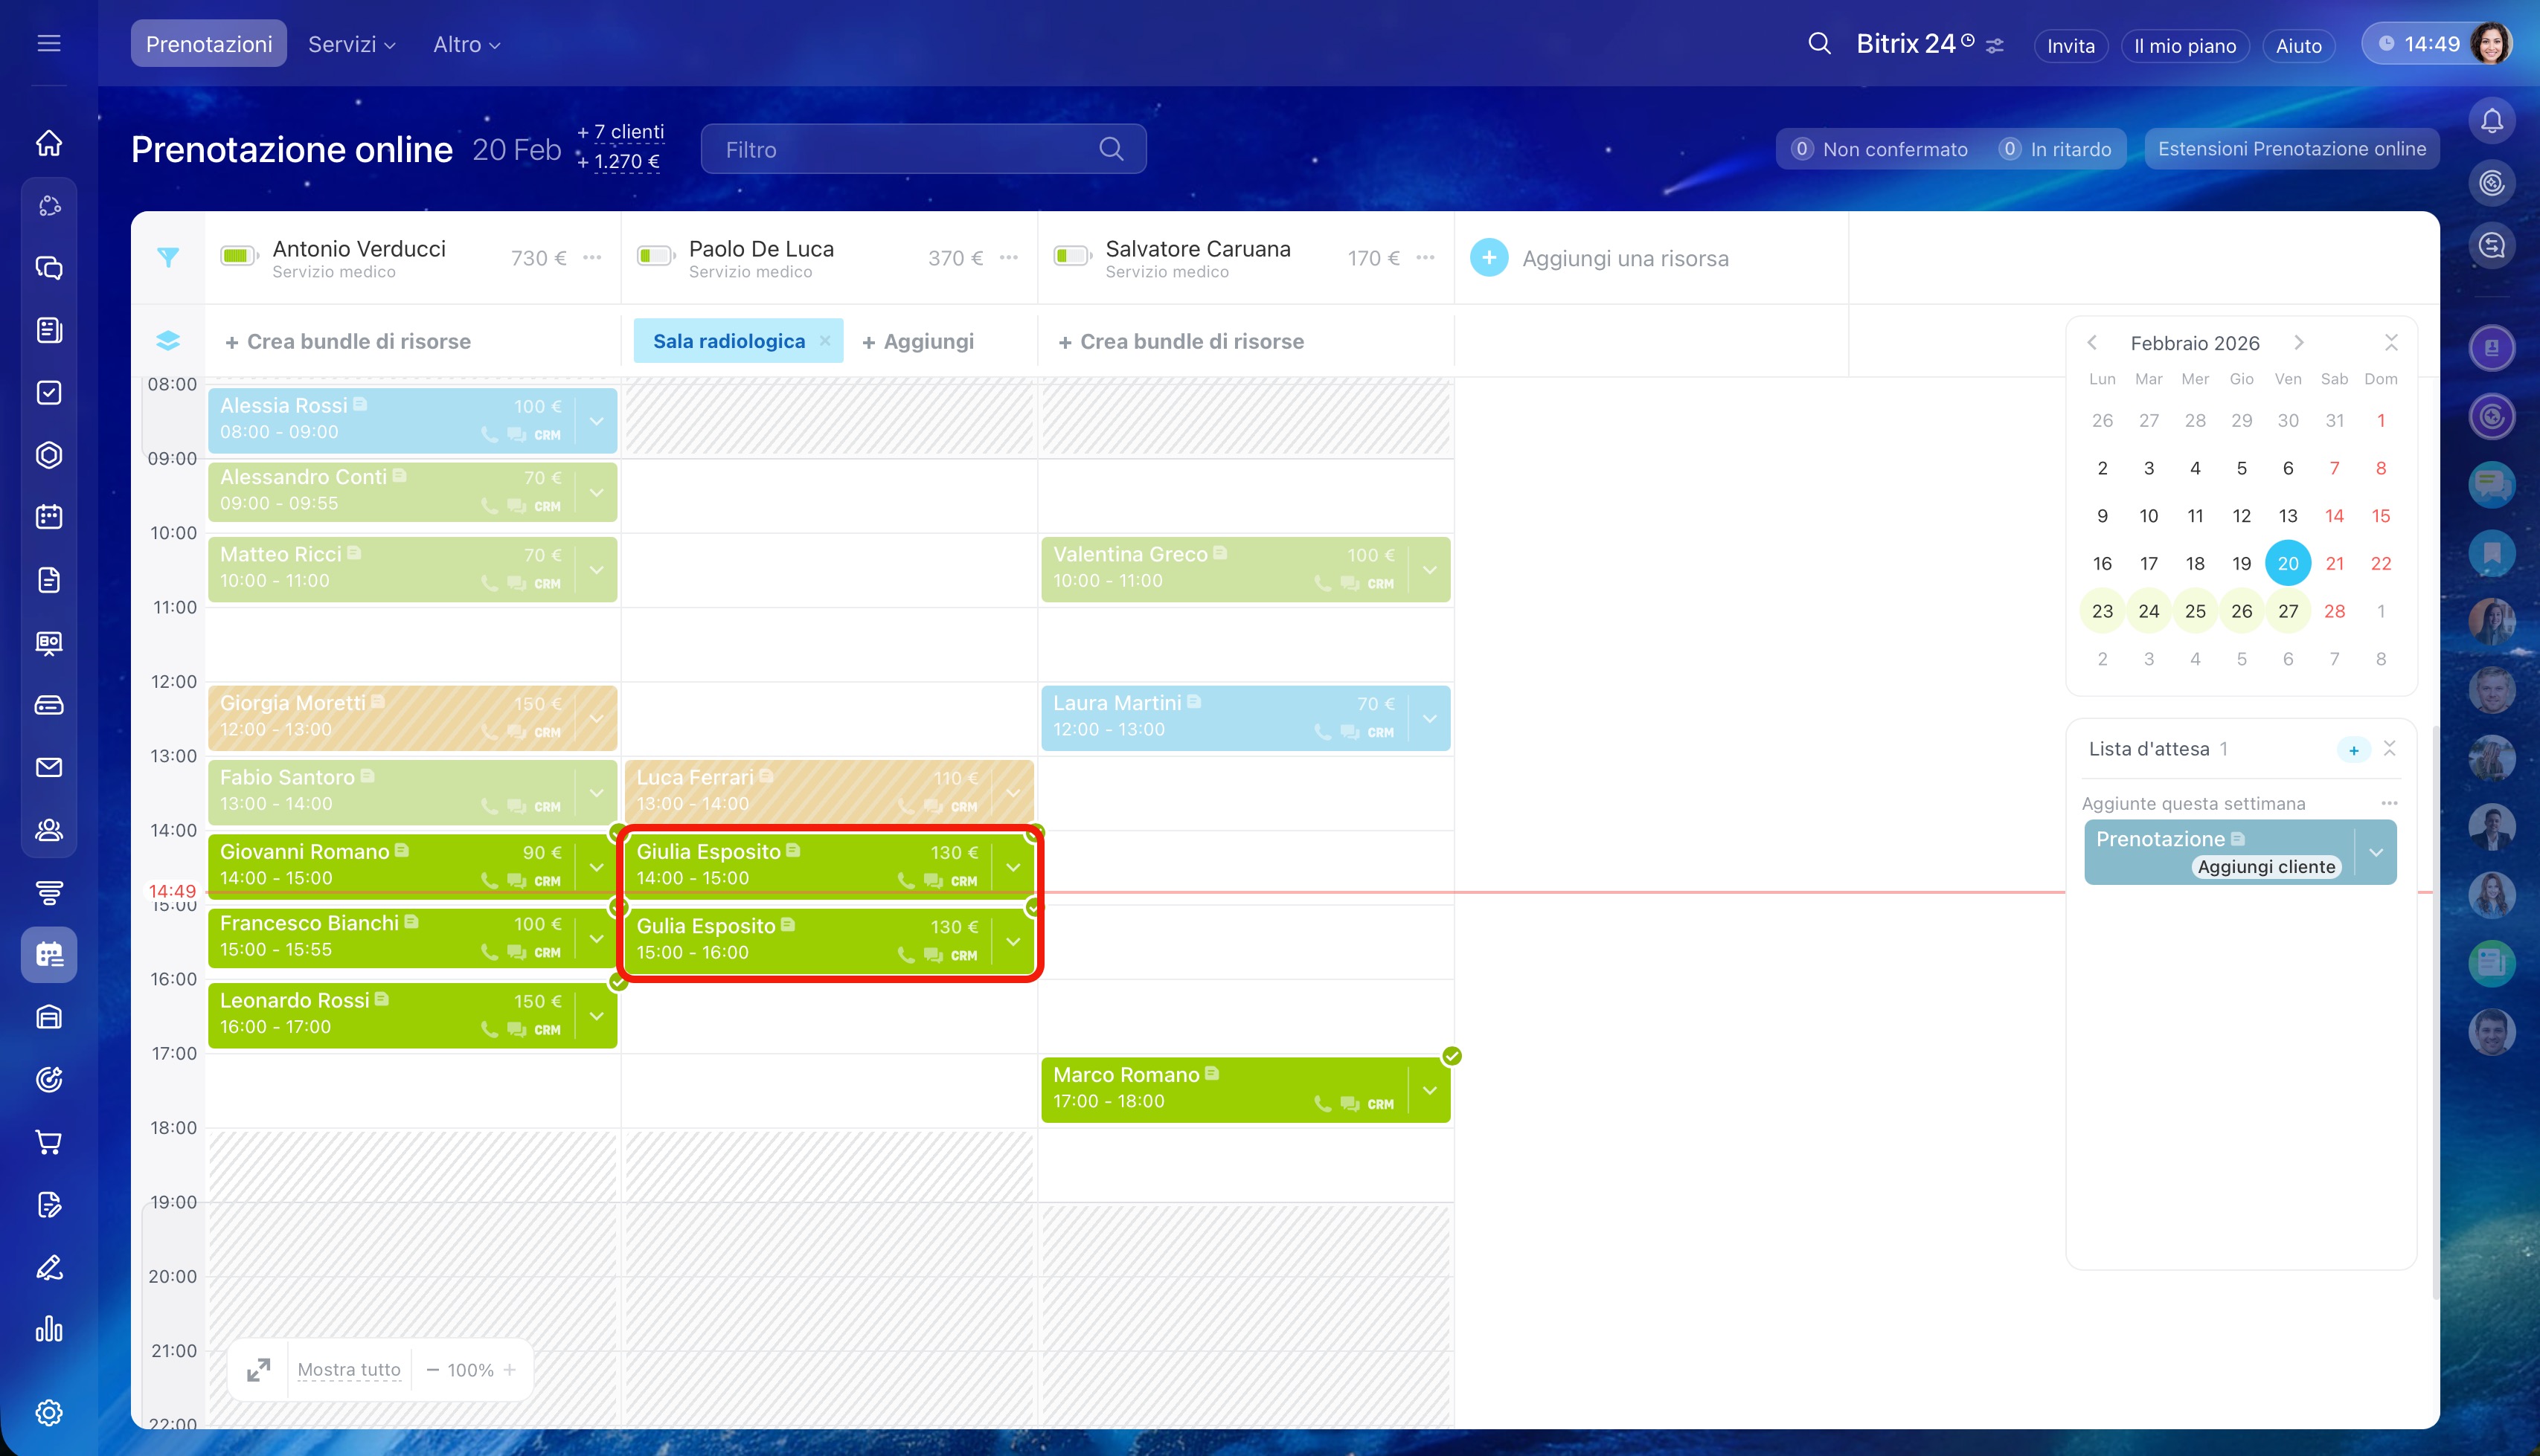Select the Prenotazioni tab

[x=208, y=44]
